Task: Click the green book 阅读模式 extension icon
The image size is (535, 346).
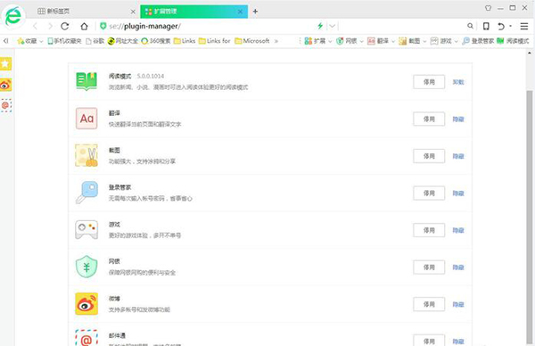Action: point(86,81)
